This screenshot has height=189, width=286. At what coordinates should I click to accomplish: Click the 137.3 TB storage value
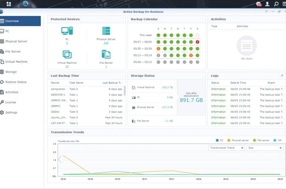pos(167,107)
